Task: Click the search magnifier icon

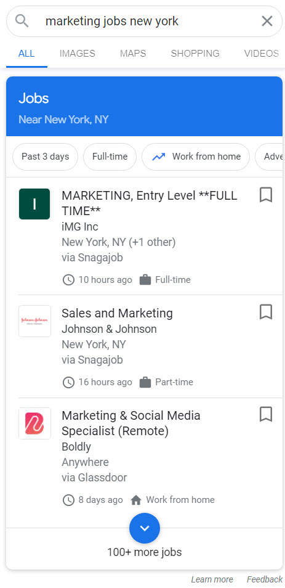Action: click(22, 22)
